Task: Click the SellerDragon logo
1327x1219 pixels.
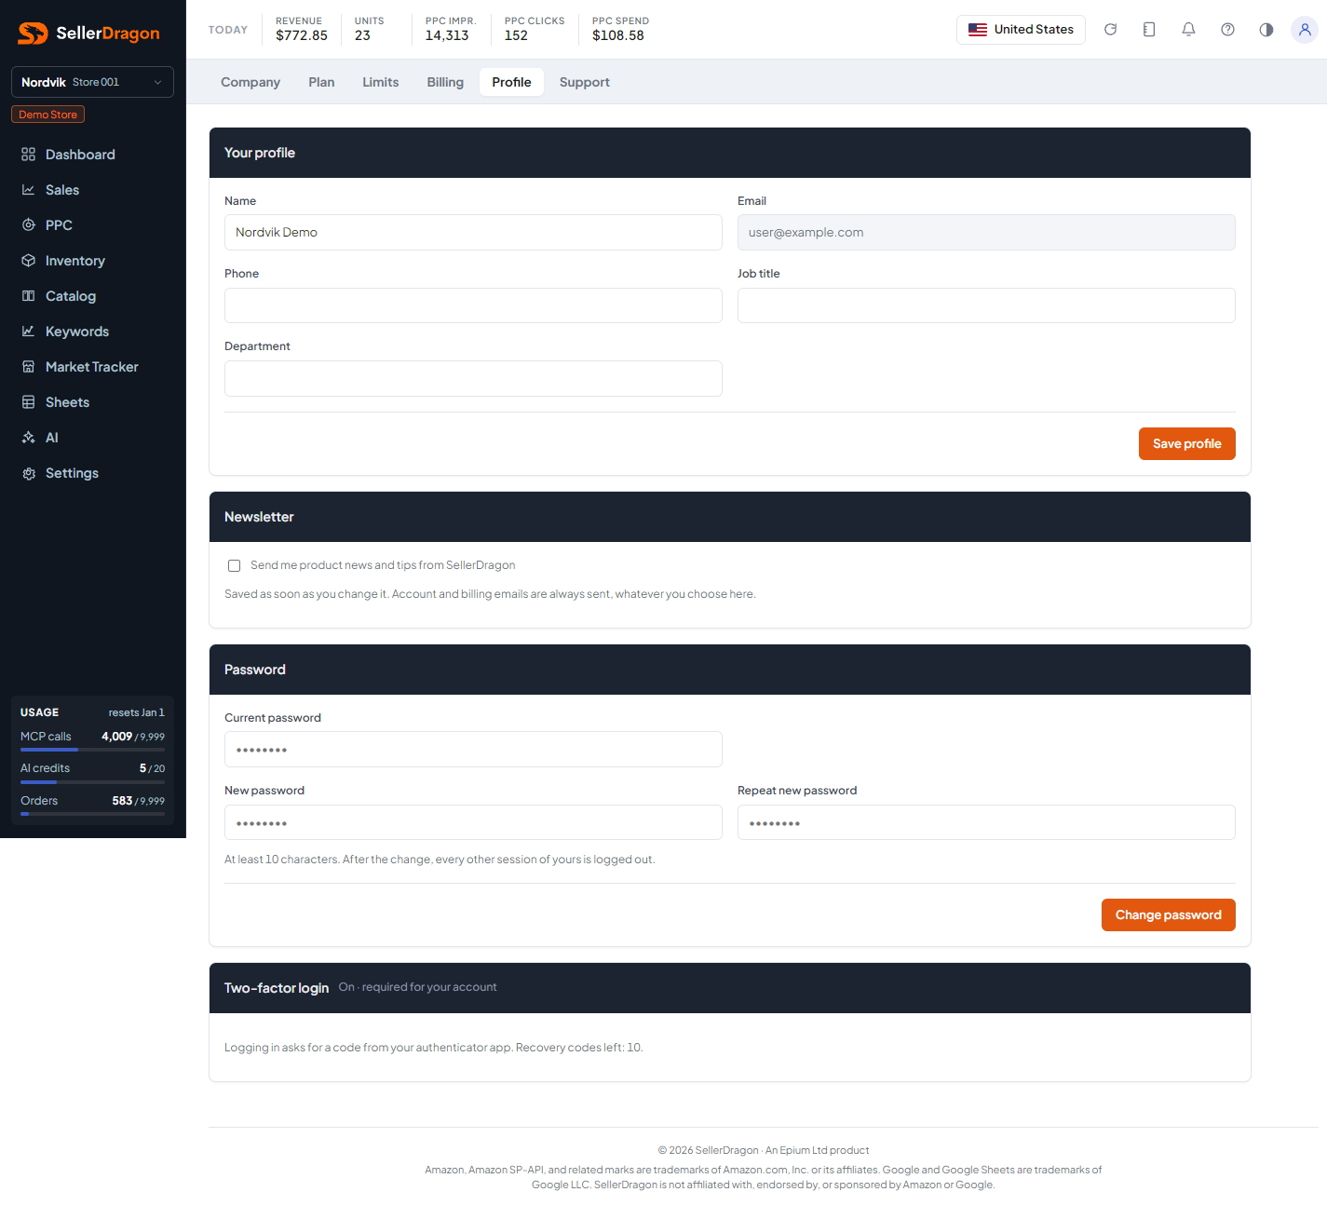Action: [89, 34]
